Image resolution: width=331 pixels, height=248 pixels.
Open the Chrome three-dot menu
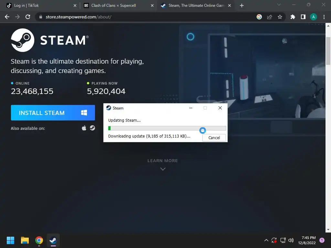point(324,17)
